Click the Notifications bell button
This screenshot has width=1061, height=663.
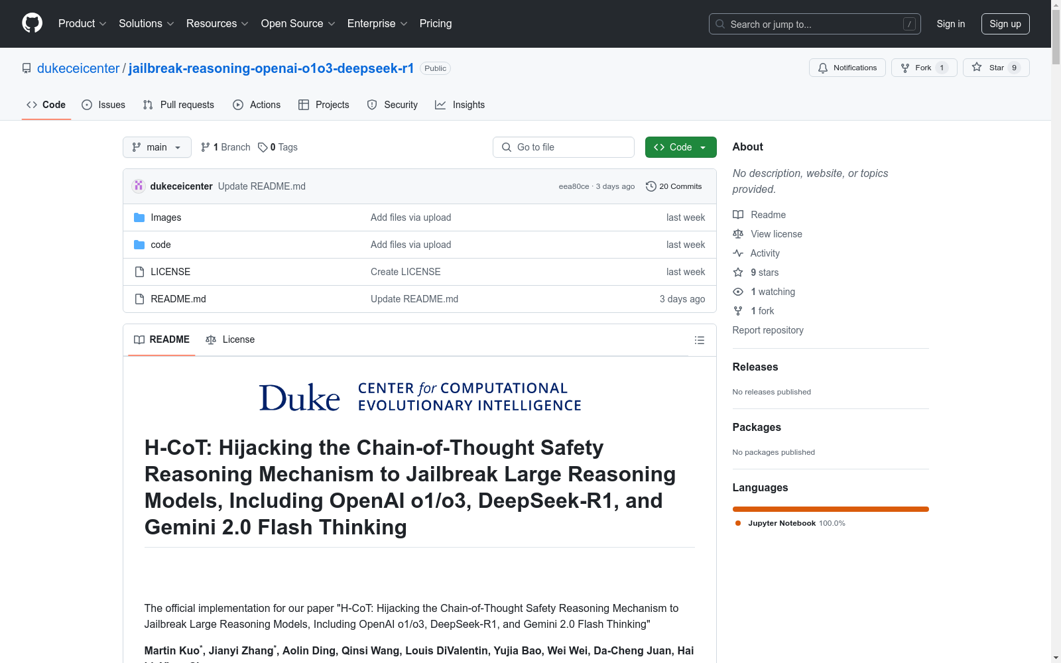point(847,68)
